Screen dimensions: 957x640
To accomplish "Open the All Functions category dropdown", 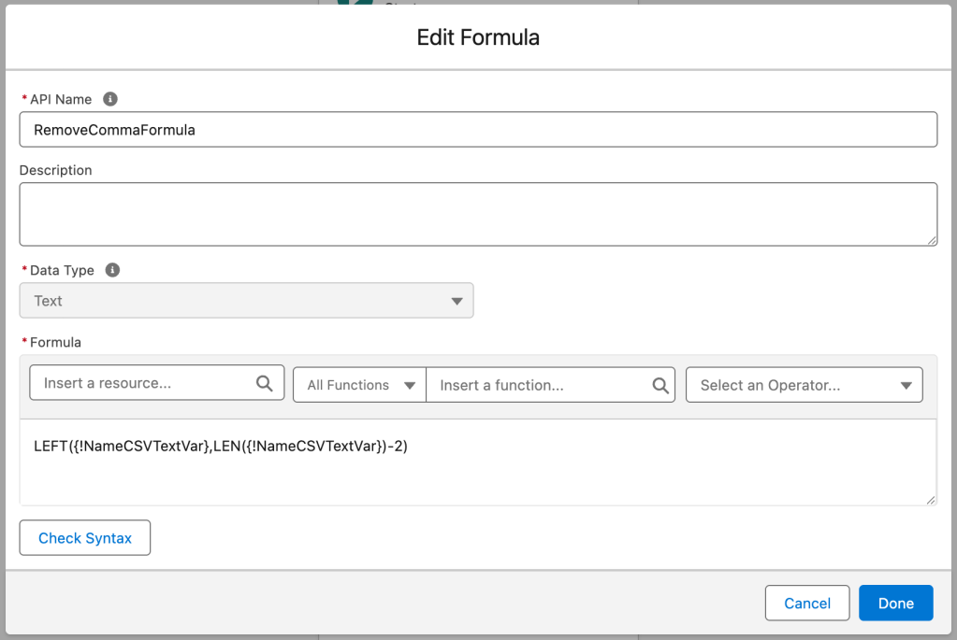I will coord(358,384).
